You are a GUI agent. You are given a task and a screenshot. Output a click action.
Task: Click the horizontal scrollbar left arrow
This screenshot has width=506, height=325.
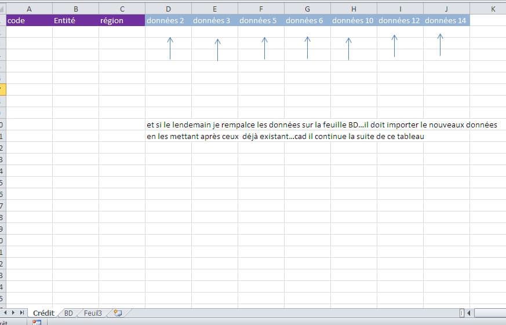point(469,313)
